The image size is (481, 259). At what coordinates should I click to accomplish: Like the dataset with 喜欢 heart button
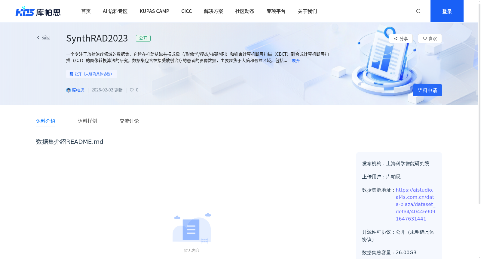pyautogui.click(x=430, y=39)
